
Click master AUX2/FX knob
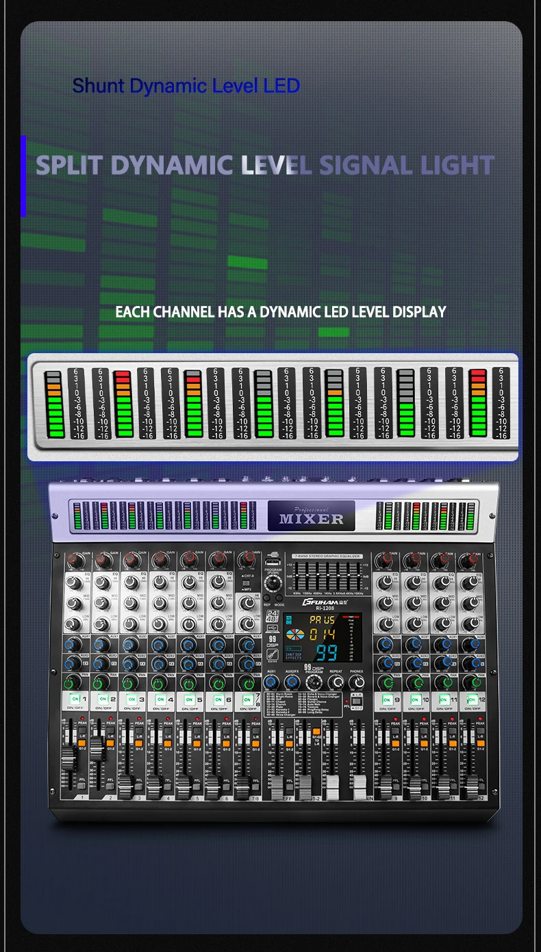click(x=292, y=682)
